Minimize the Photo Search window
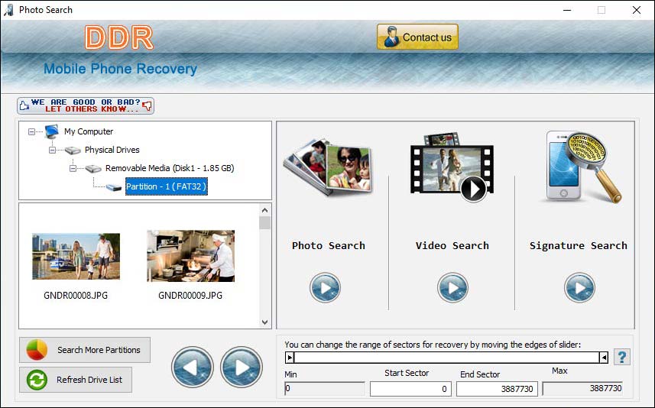The image size is (655, 408). point(567,10)
